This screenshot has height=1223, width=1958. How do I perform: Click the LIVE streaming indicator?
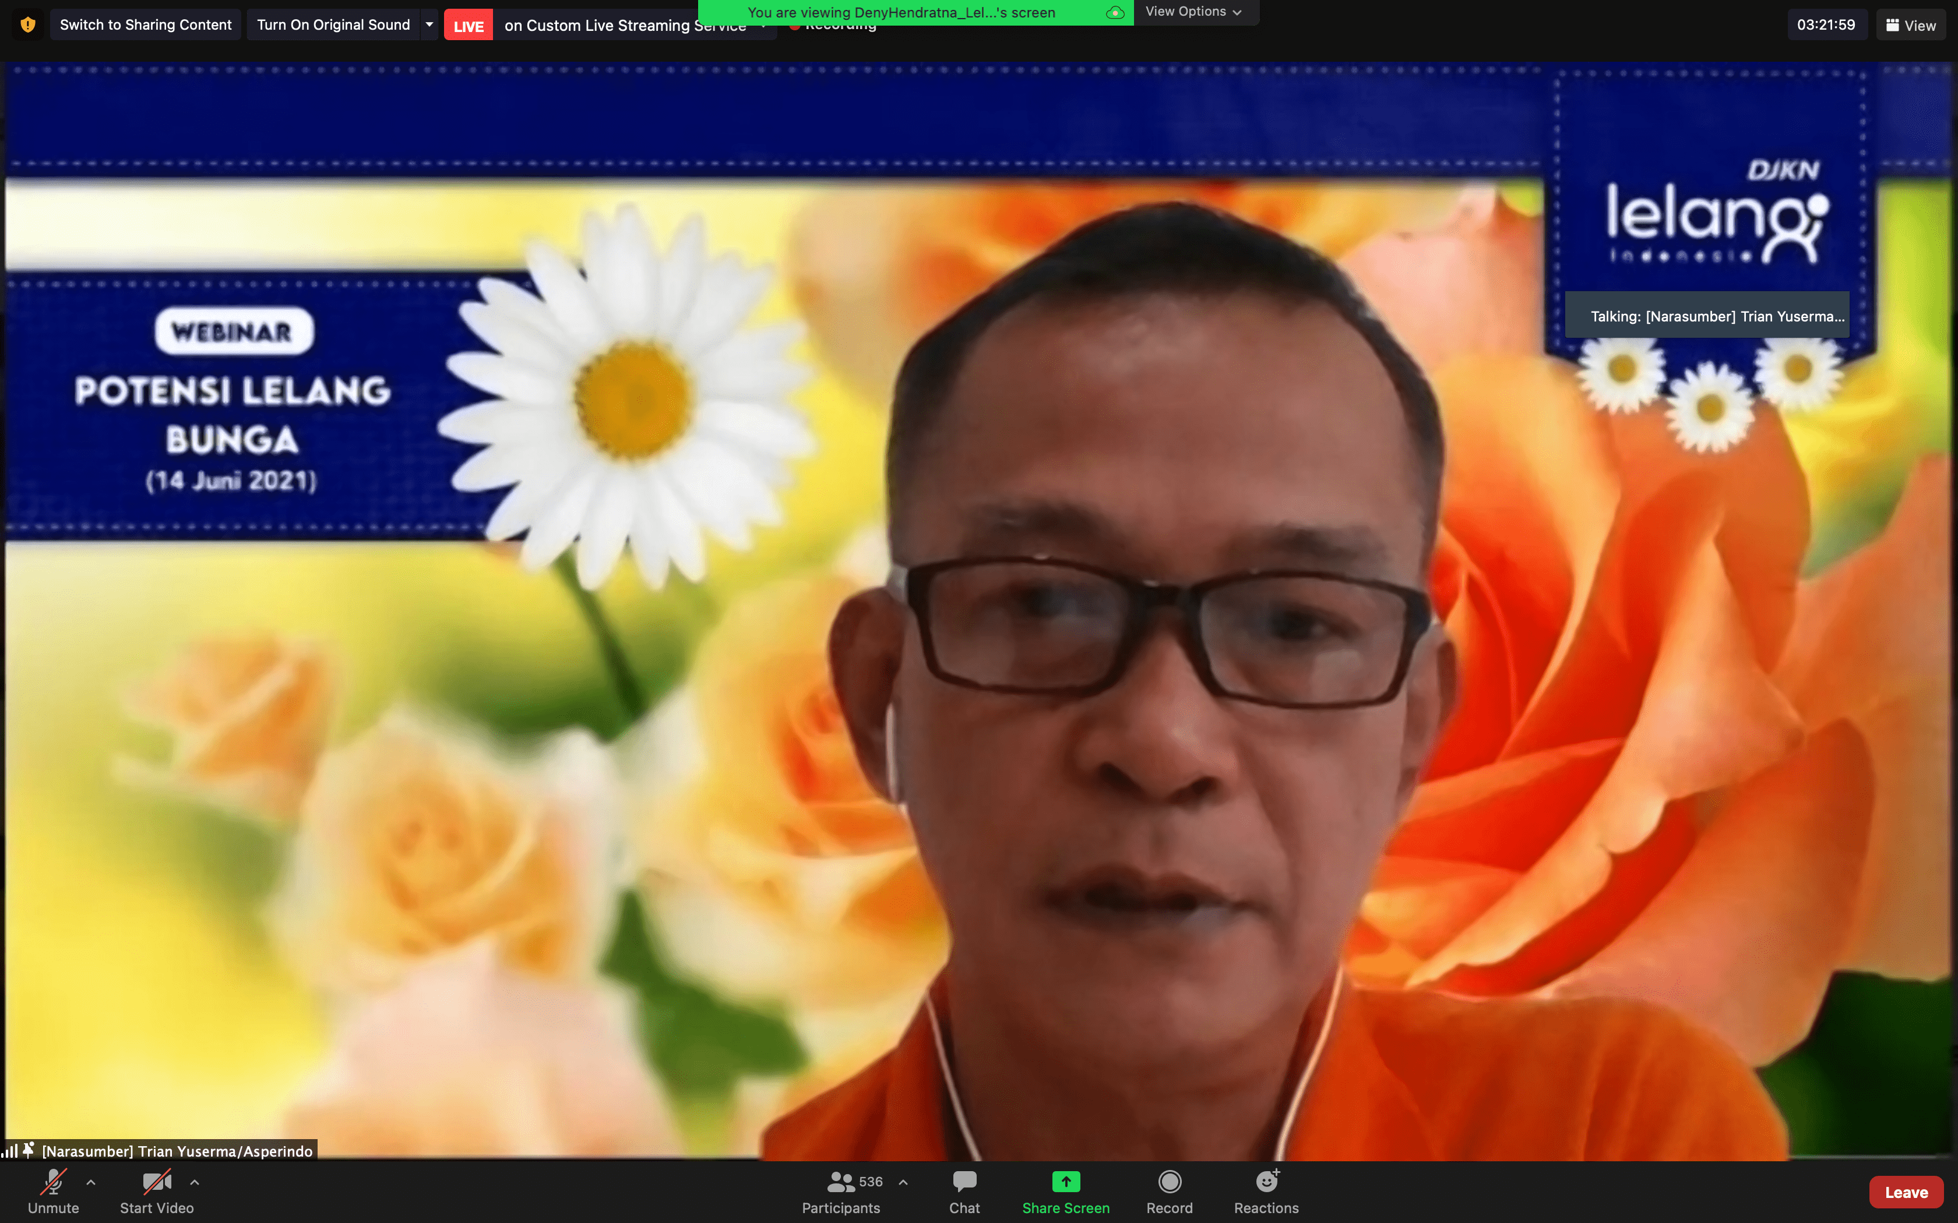tap(468, 26)
